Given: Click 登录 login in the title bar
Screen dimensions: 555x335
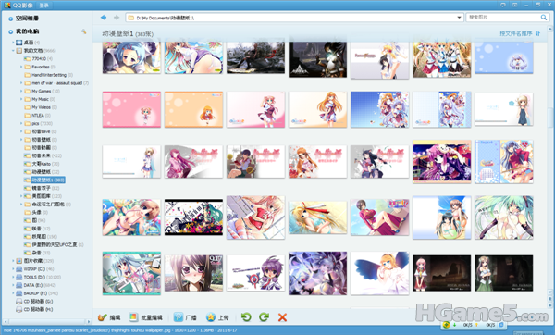Looking at the screenshot, I should point(43,6).
